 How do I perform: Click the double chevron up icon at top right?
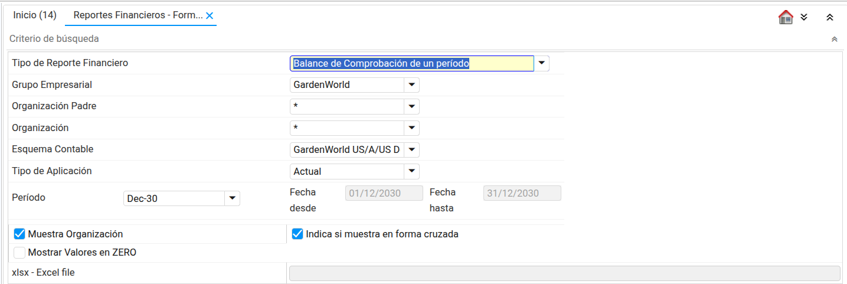(830, 17)
